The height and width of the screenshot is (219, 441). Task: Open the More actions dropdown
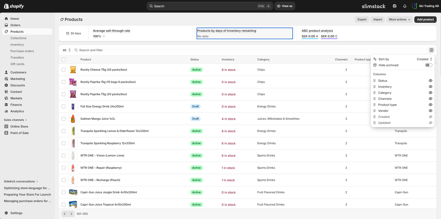point(399,20)
